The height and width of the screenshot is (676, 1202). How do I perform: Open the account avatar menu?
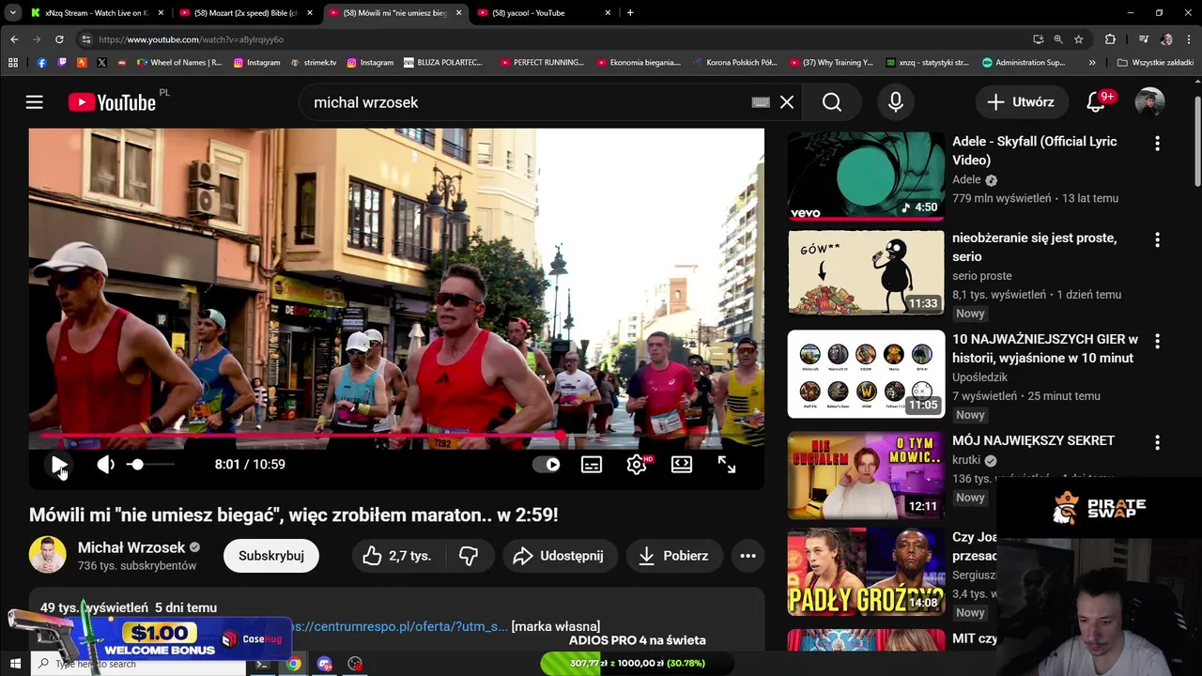coord(1149,102)
